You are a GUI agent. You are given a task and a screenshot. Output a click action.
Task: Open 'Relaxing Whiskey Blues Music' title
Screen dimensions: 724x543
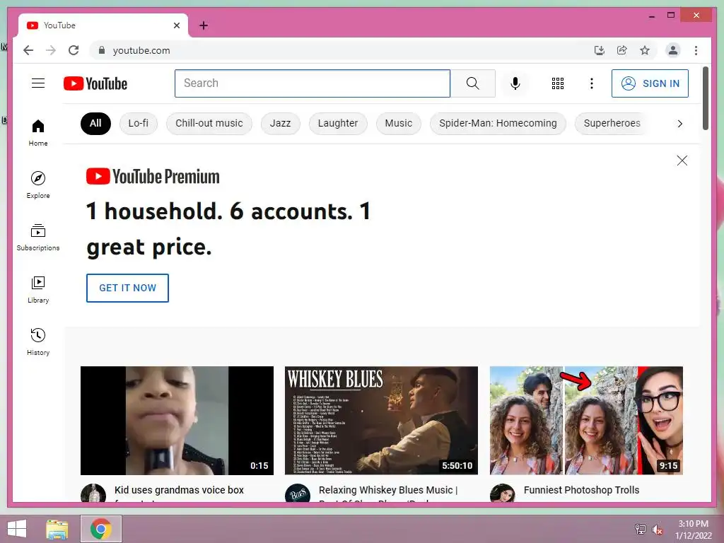[x=388, y=491]
